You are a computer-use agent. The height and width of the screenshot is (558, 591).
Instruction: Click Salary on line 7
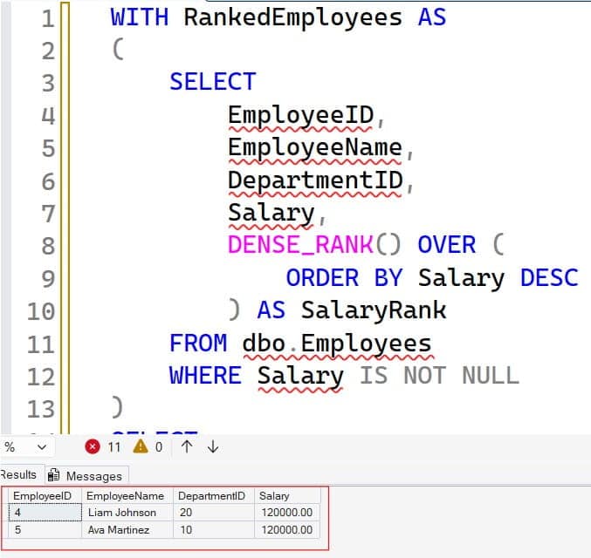271,213
